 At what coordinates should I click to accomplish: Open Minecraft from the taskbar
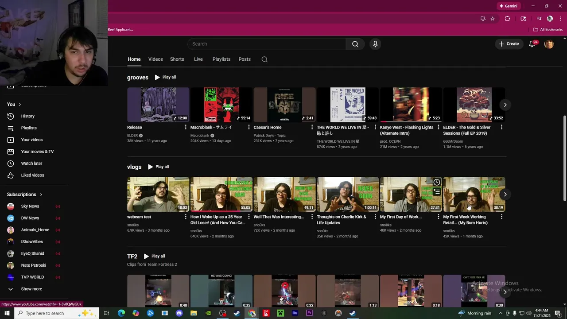[280, 313]
